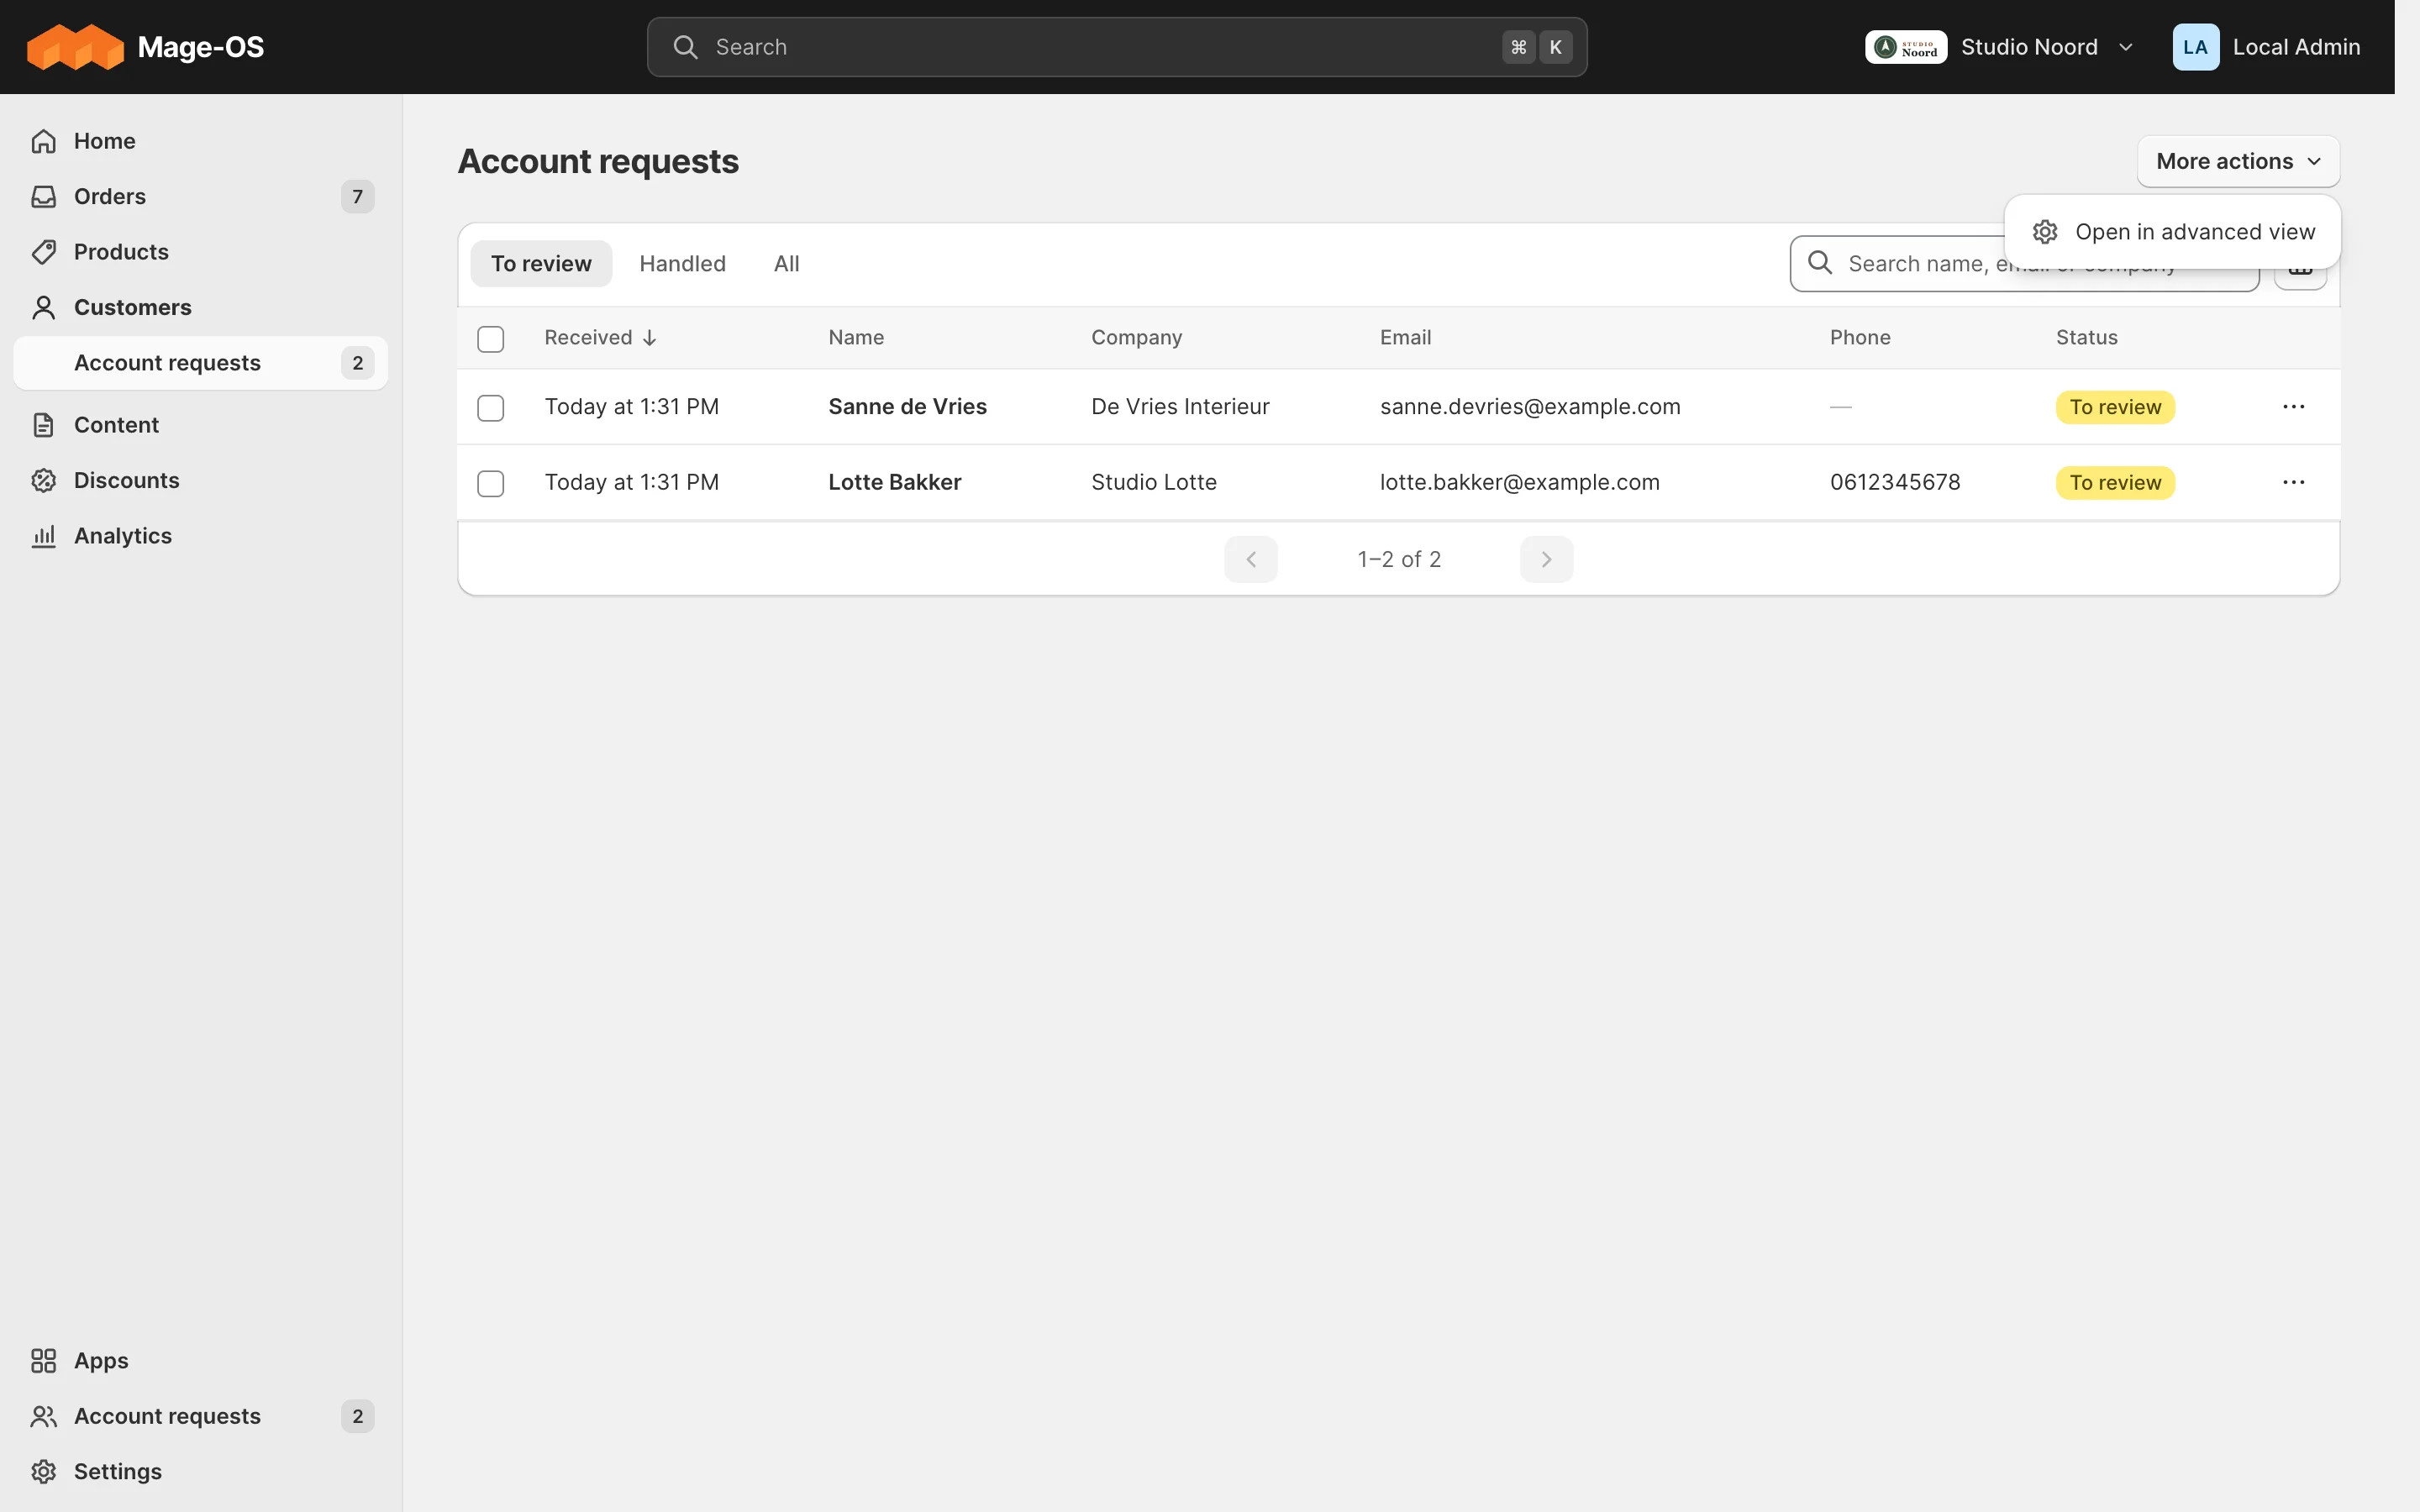
Task: Click the LA user avatar
Action: [2195, 47]
